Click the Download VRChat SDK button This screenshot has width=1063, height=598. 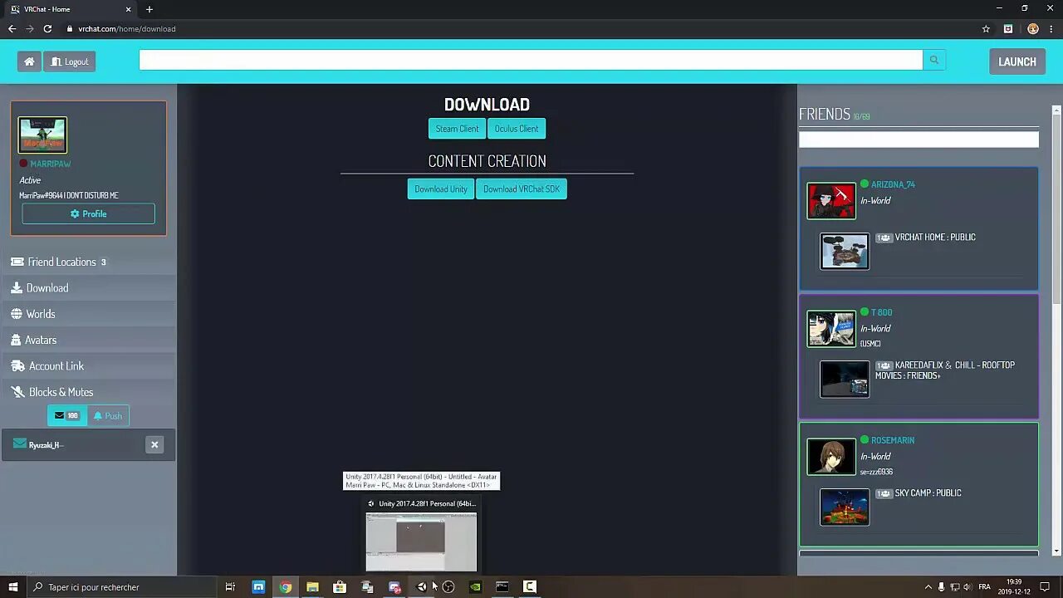click(x=522, y=189)
